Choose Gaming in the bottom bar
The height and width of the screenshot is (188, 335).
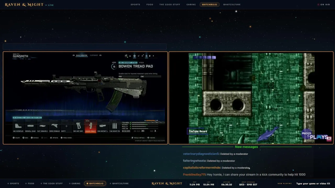tap(75, 183)
